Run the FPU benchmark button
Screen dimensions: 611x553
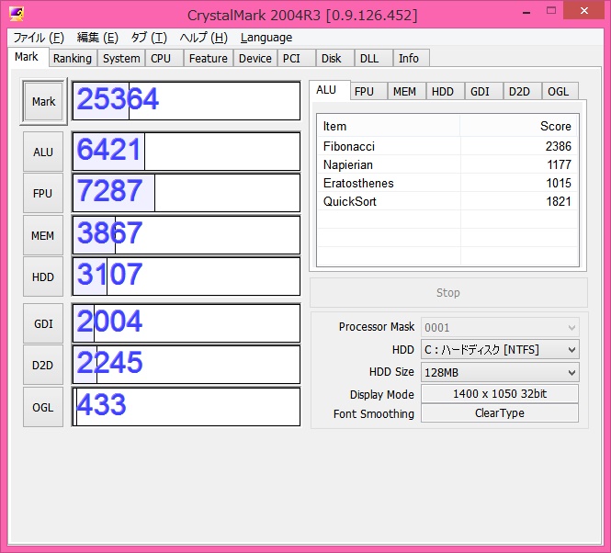pos(43,193)
